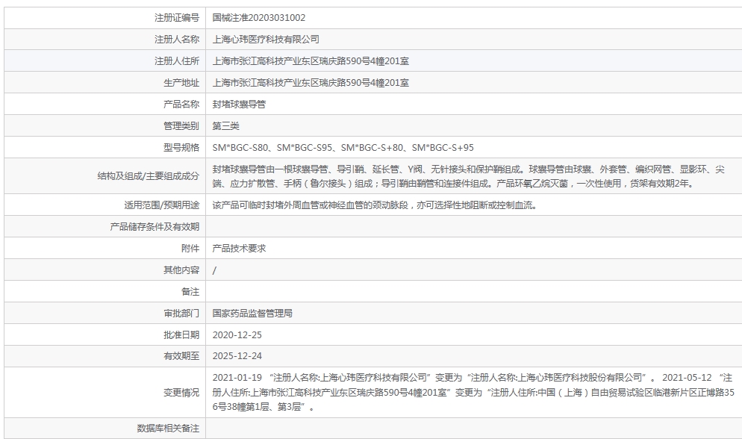Screen dimensions: 742x439
Task: Select the model list starting SM*BGC-S80
Action: click(x=343, y=148)
